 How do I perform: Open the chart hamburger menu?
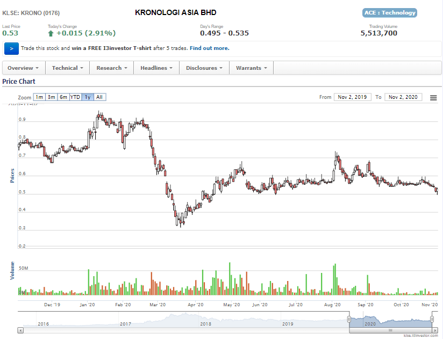[433, 97]
